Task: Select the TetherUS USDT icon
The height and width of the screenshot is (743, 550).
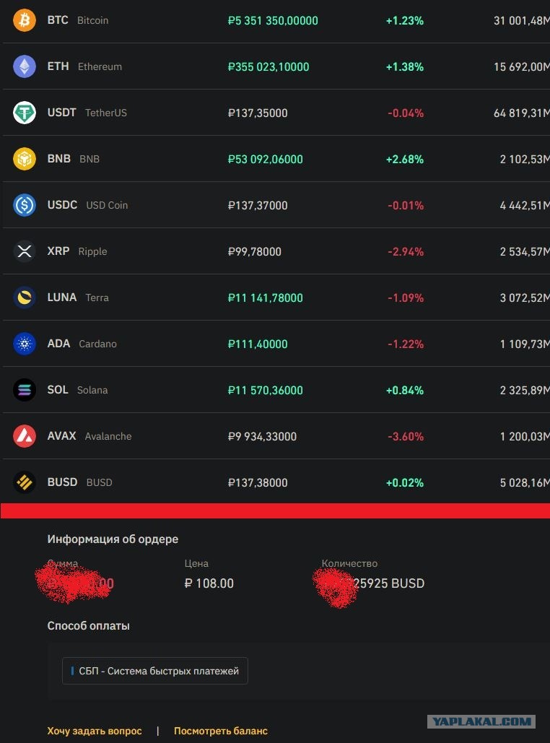Action: click(24, 113)
